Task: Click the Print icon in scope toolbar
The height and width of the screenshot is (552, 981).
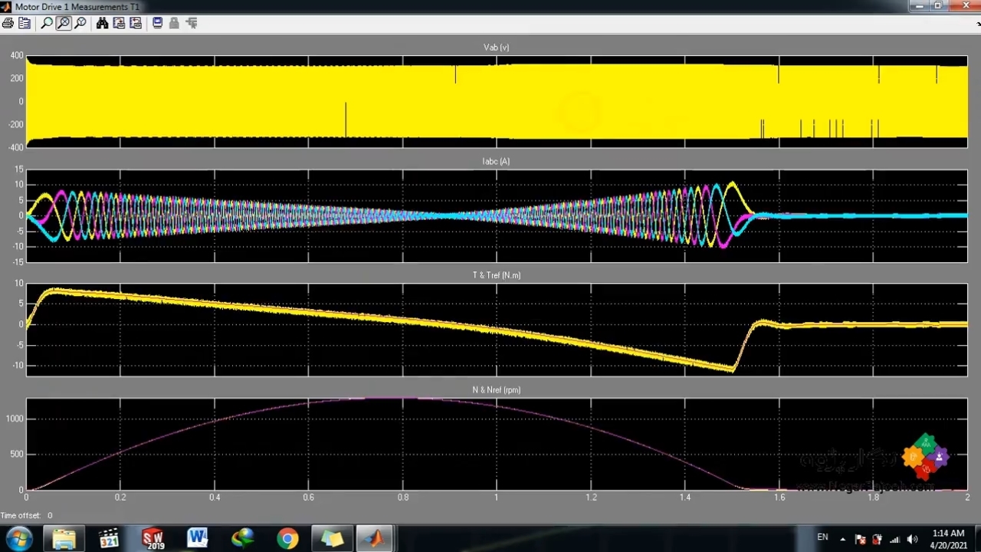Action: click(x=8, y=23)
